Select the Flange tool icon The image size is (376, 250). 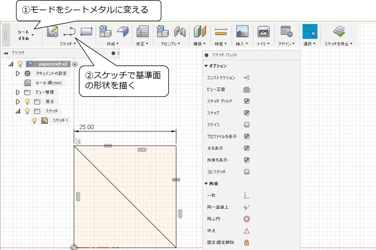coord(123,32)
